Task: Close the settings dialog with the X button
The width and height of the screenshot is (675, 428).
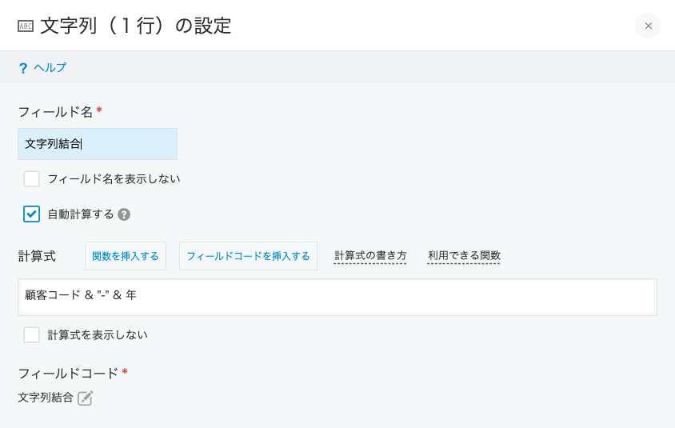Action: 648,26
